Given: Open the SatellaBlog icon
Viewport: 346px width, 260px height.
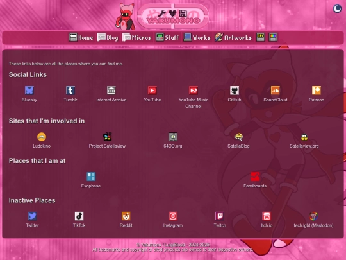Looking at the screenshot, I should tap(238, 137).
